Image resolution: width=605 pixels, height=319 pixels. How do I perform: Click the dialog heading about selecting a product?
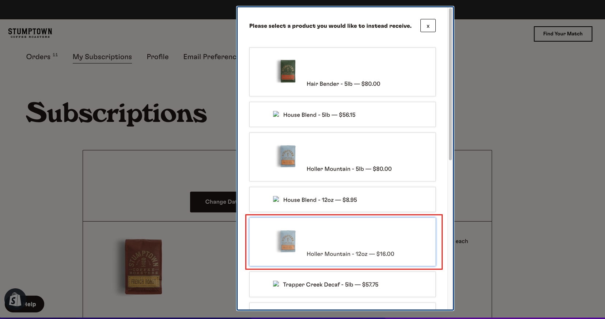pyautogui.click(x=330, y=26)
